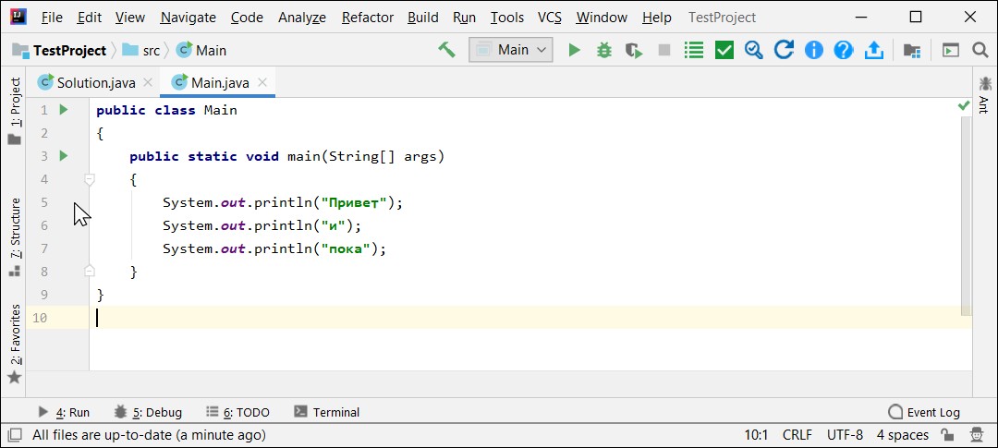Screen dimensions: 998x448
Task: Open UTF-8 file encoding selector
Action: coord(845,435)
